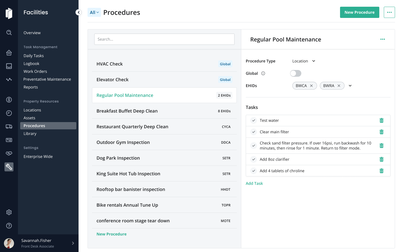Open the help question mark icon
This screenshot has width=404, height=252.
click(x=9, y=226)
